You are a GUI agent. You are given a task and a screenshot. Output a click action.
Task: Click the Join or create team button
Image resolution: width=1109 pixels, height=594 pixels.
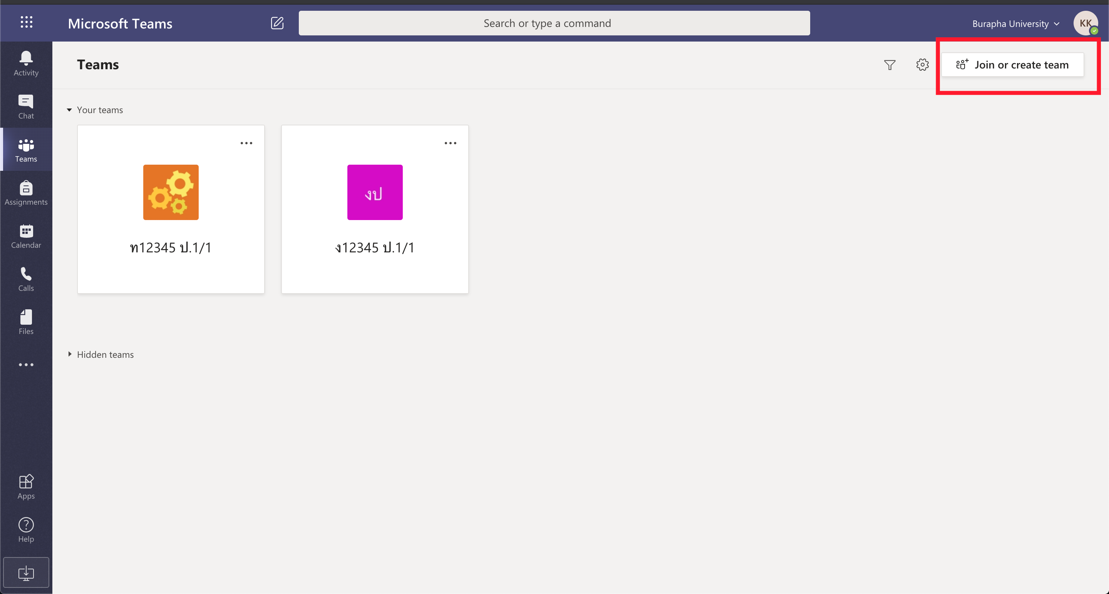1013,65
